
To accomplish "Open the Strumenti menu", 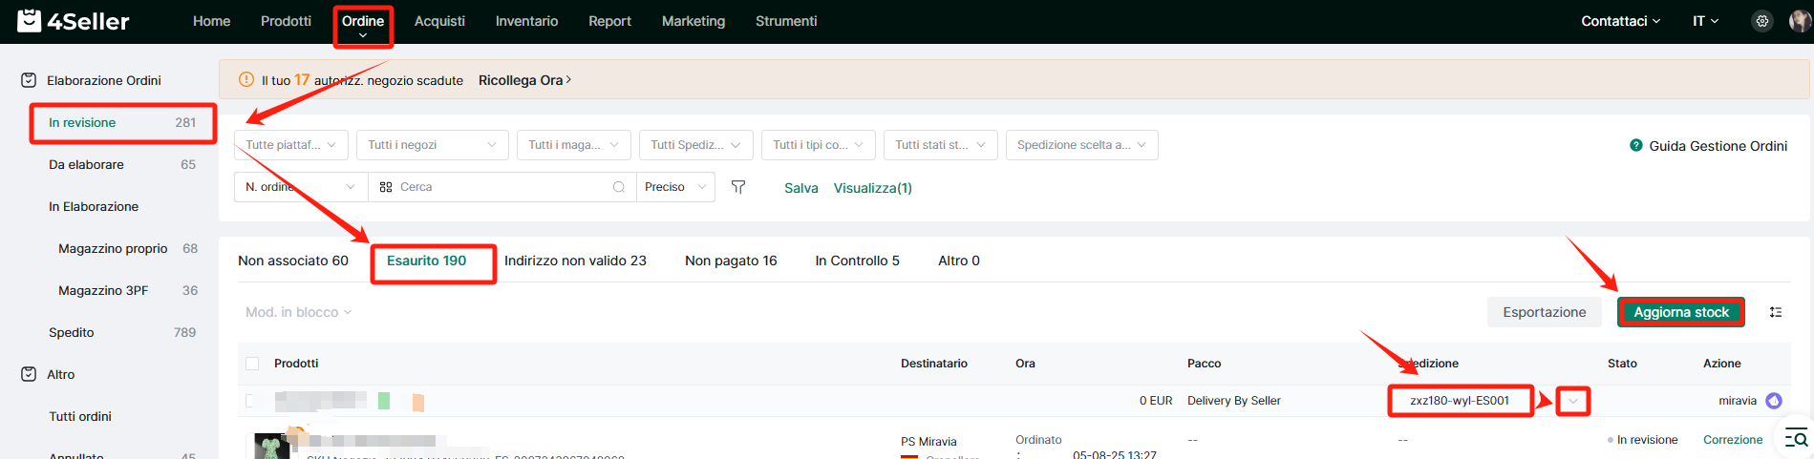I will coord(786,21).
